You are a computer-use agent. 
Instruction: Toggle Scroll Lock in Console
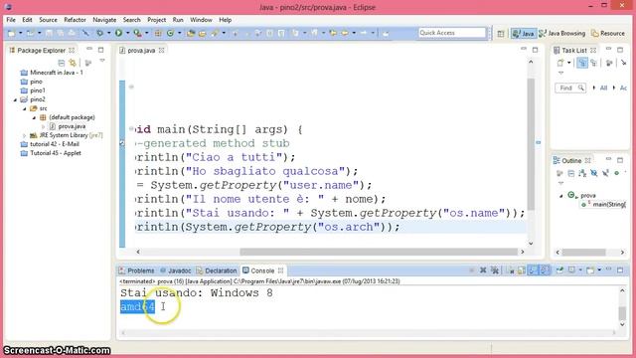pyautogui.click(x=521, y=270)
